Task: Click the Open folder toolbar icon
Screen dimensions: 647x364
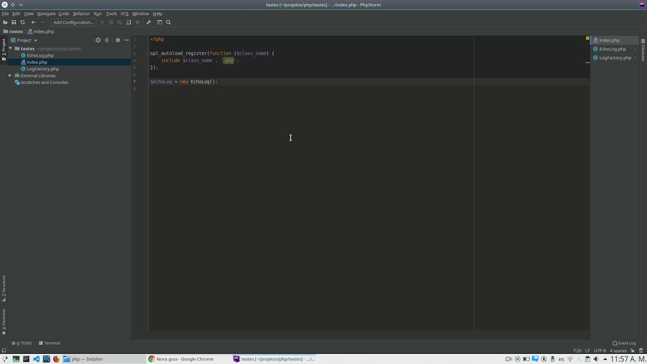Action: (x=5, y=22)
